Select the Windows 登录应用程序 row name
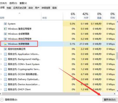Viewport: 118px width, 103px height. tap(20, 29)
